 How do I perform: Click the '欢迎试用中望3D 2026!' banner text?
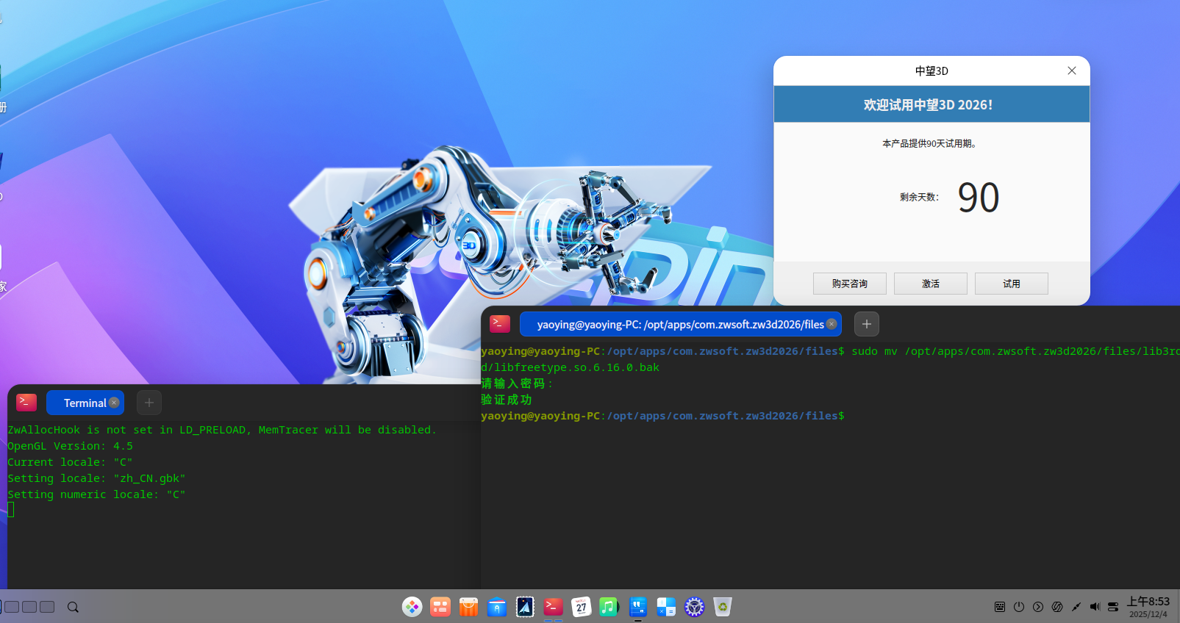(x=928, y=105)
